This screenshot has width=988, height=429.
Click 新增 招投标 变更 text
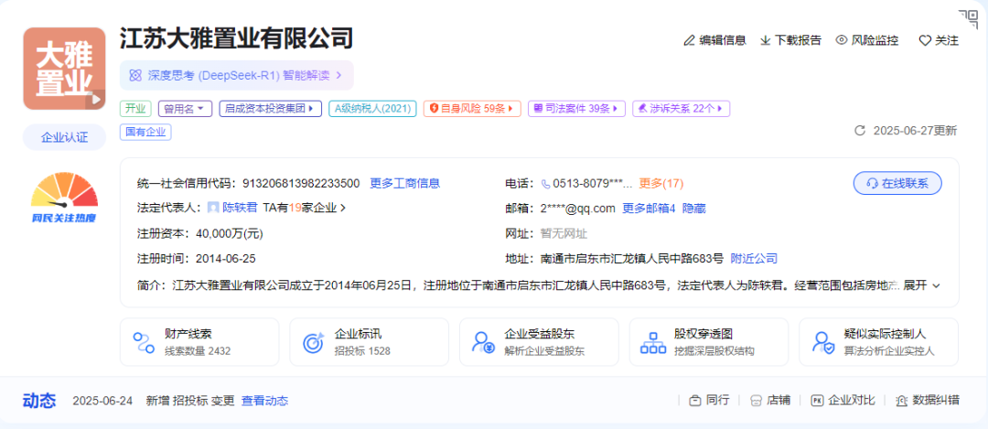tap(190, 401)
